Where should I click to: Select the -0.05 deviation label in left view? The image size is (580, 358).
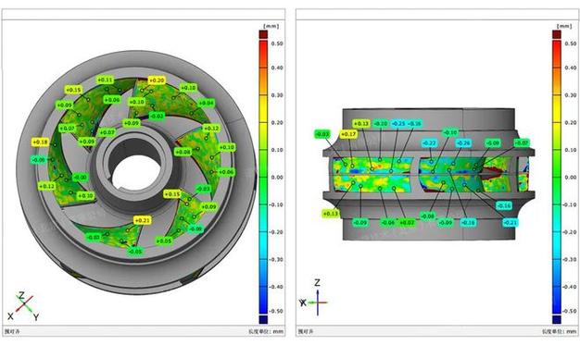134,252
